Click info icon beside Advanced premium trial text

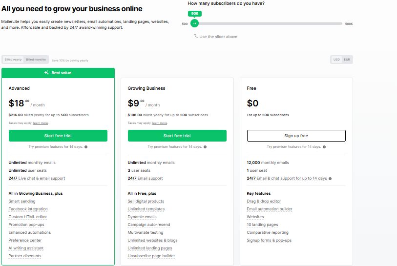[x=86, y=147]
